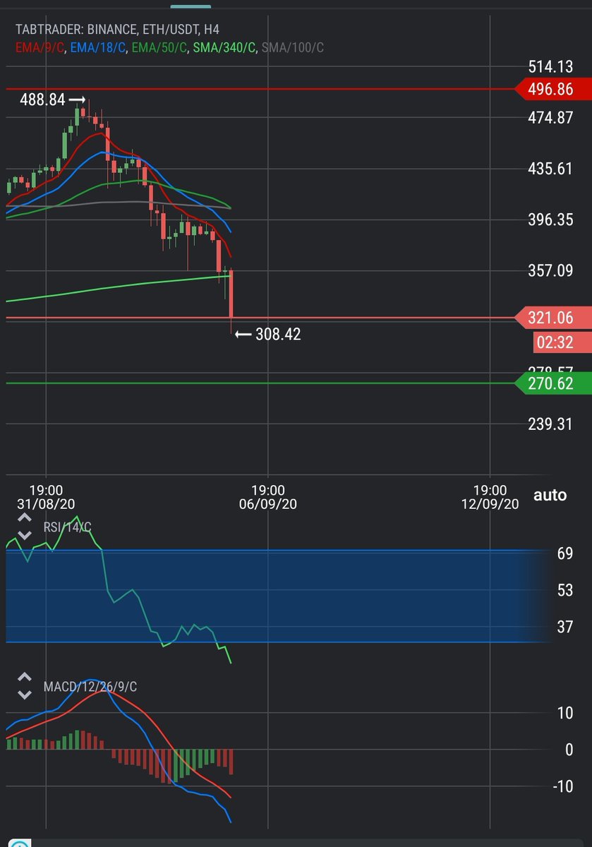
Task: Tap the 435.61 price axis label
Action: [x=551, y=169]
